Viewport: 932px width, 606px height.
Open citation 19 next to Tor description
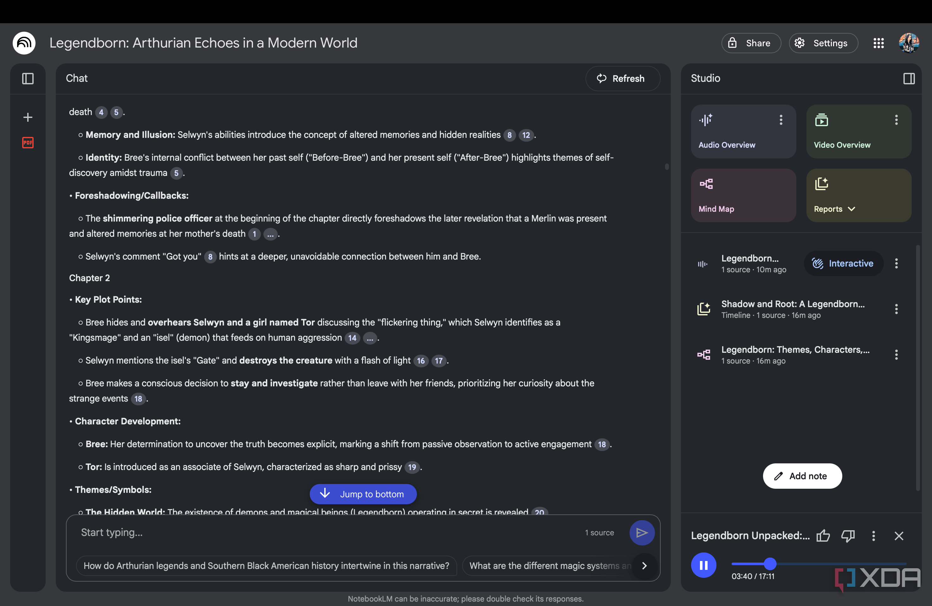(412, 467)
